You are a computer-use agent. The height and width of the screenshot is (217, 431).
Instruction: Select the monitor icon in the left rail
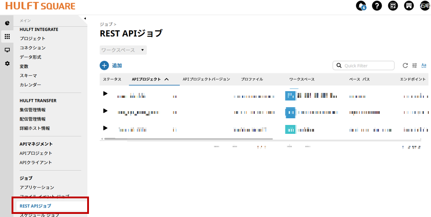coord(7,50)
